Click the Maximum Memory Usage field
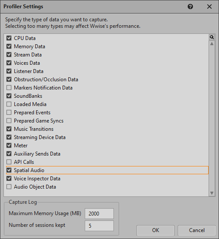 pos(99,213)
